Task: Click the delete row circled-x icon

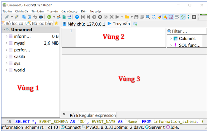Action: click(100, 17)
